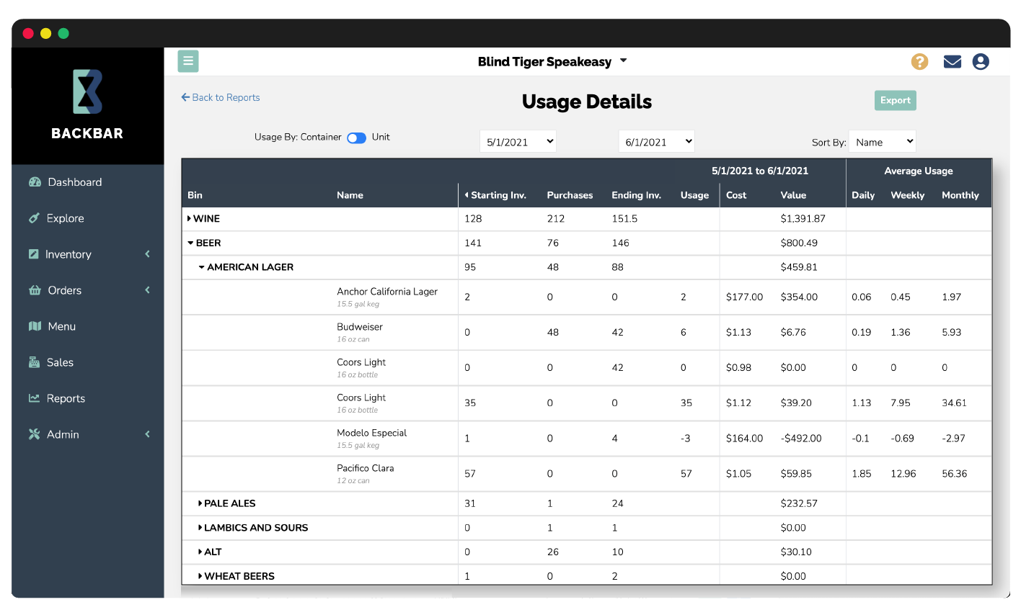1021x615 pixels.
Task: Click the Ending Inv. column header
Action: coord(636,195)
